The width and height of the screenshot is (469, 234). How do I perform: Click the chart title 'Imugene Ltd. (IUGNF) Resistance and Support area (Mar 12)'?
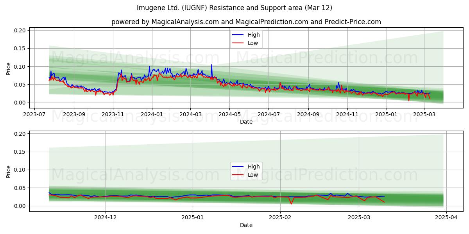(x=234, y=8)
